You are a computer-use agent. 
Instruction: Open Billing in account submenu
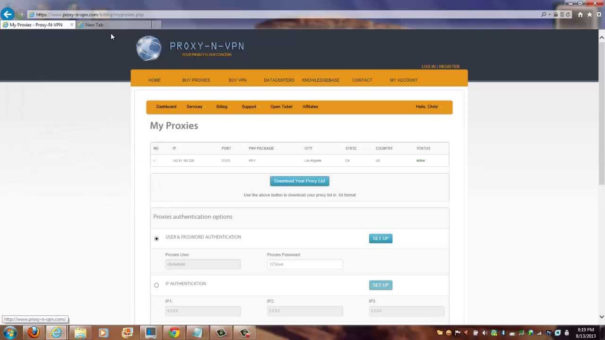(x=222, y=107)
